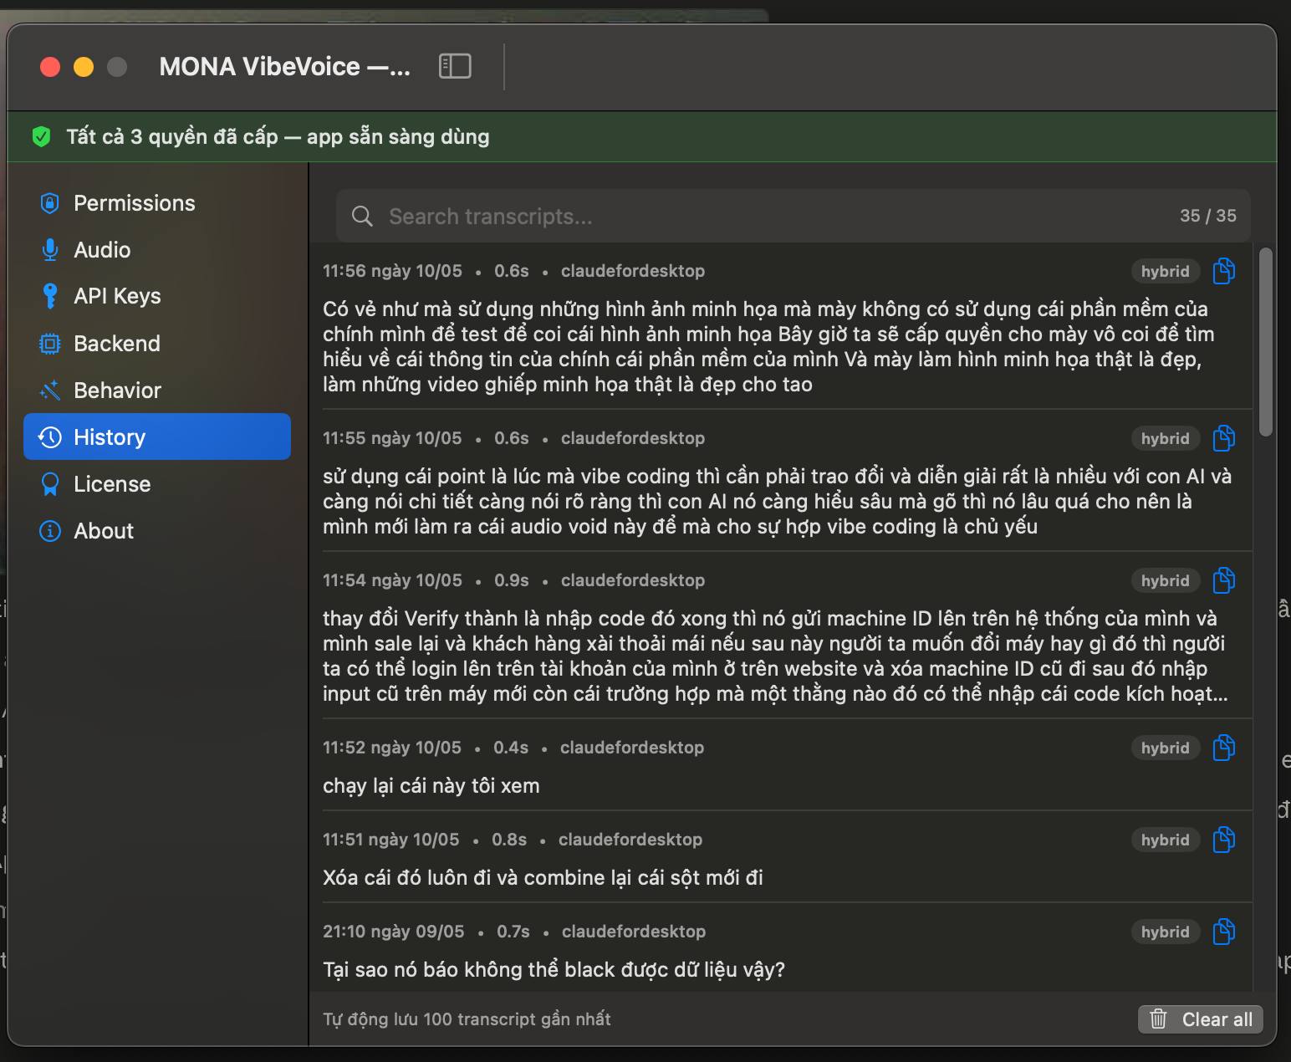
Task: Copy the 11:51 ngày 10/05 transcript
Action: (1224, 840)
